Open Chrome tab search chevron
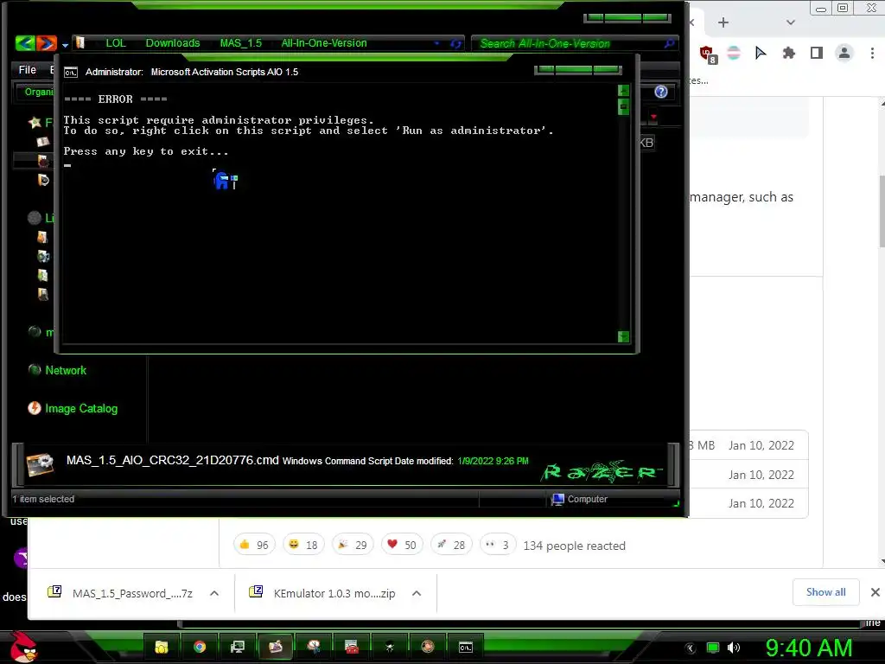Image resolution: width=885 pixels, height=664 pixels. click(x=790, y=22)
